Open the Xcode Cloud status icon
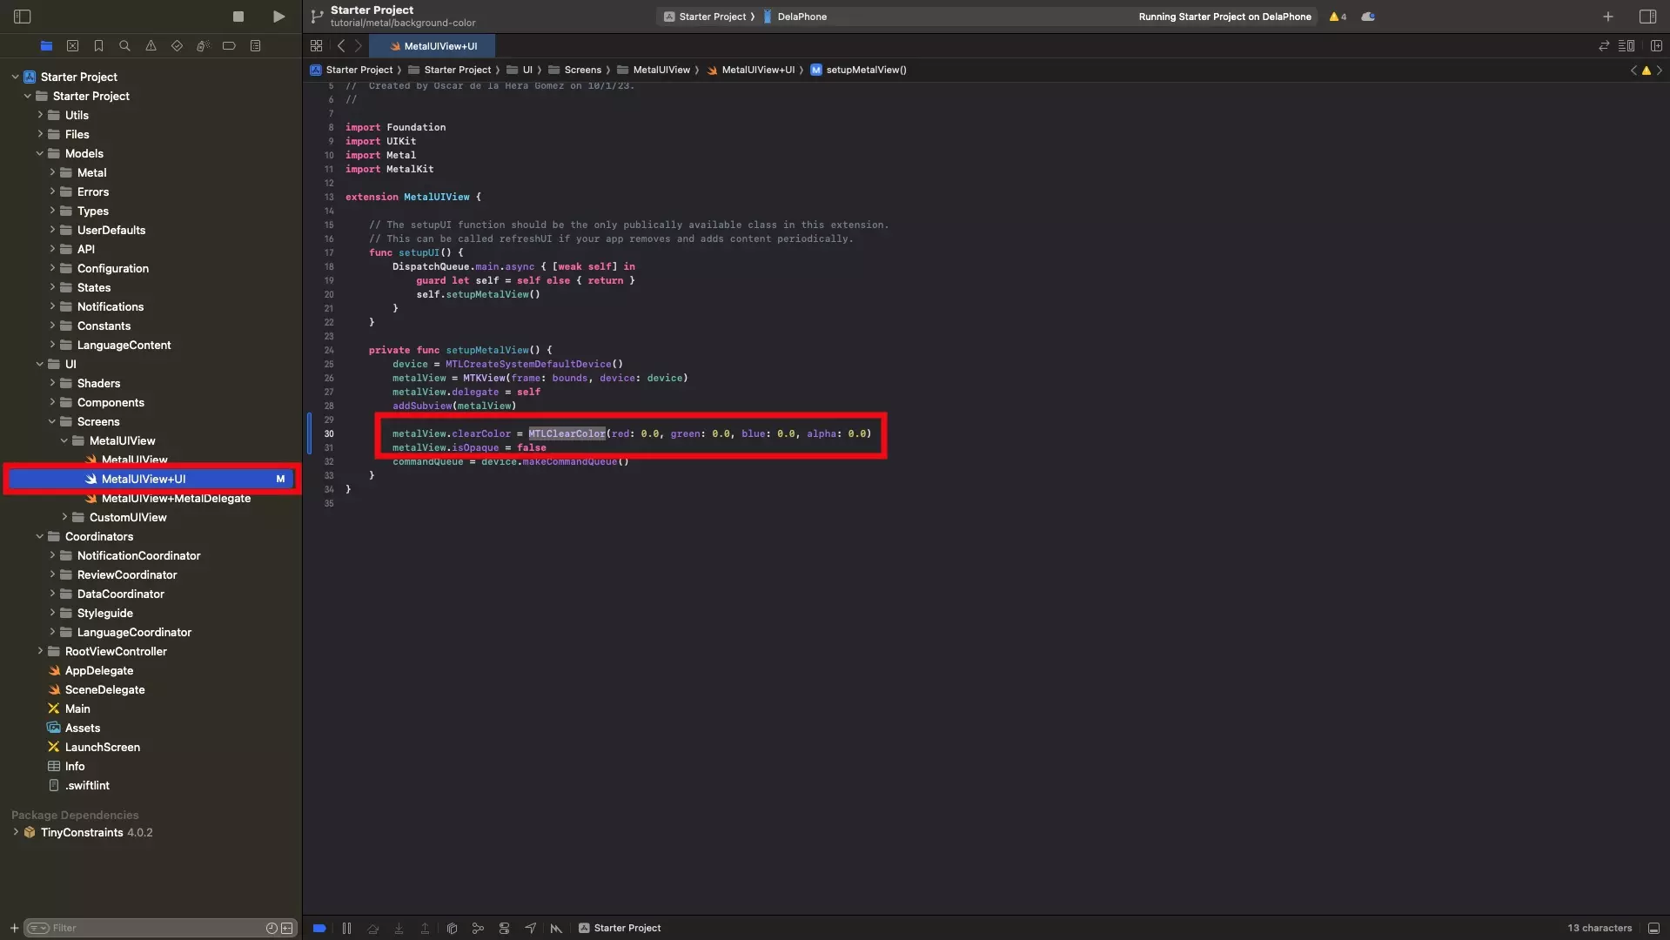This screenshot has width=1670, height=940. click(1368, 16)
